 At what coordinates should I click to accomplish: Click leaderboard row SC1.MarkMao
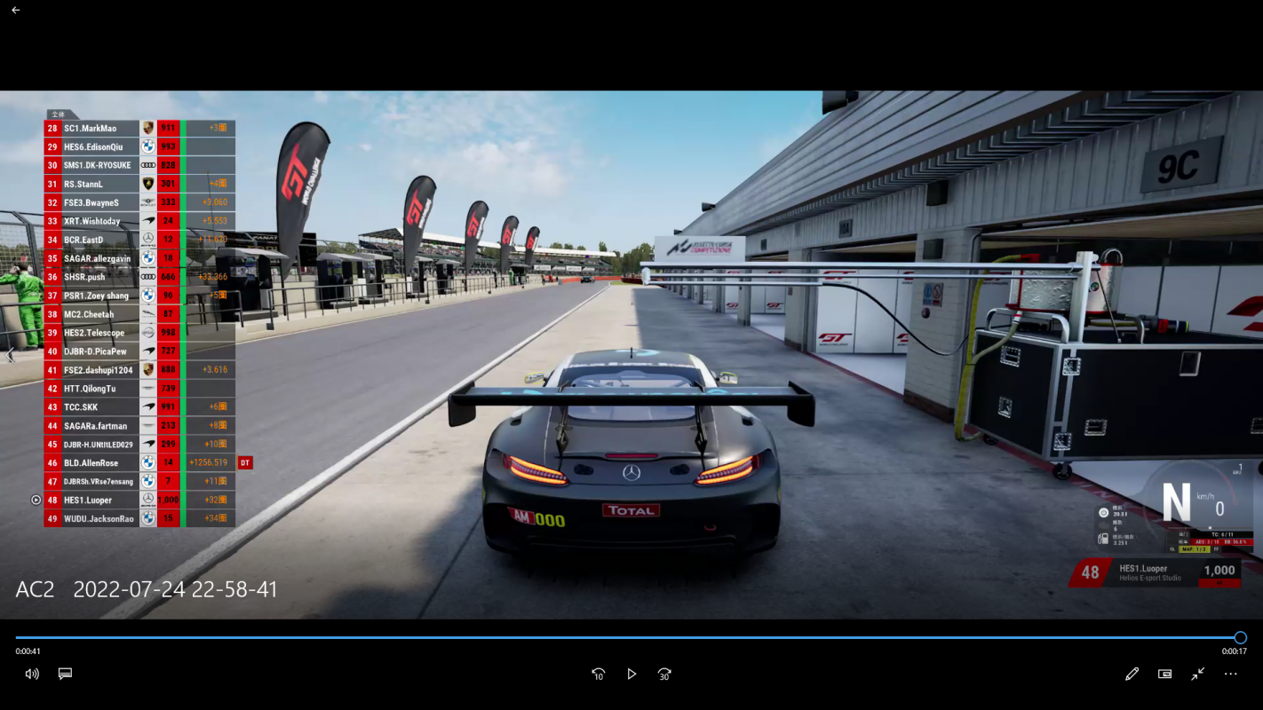pyautogui.click(x=139, y=129)
